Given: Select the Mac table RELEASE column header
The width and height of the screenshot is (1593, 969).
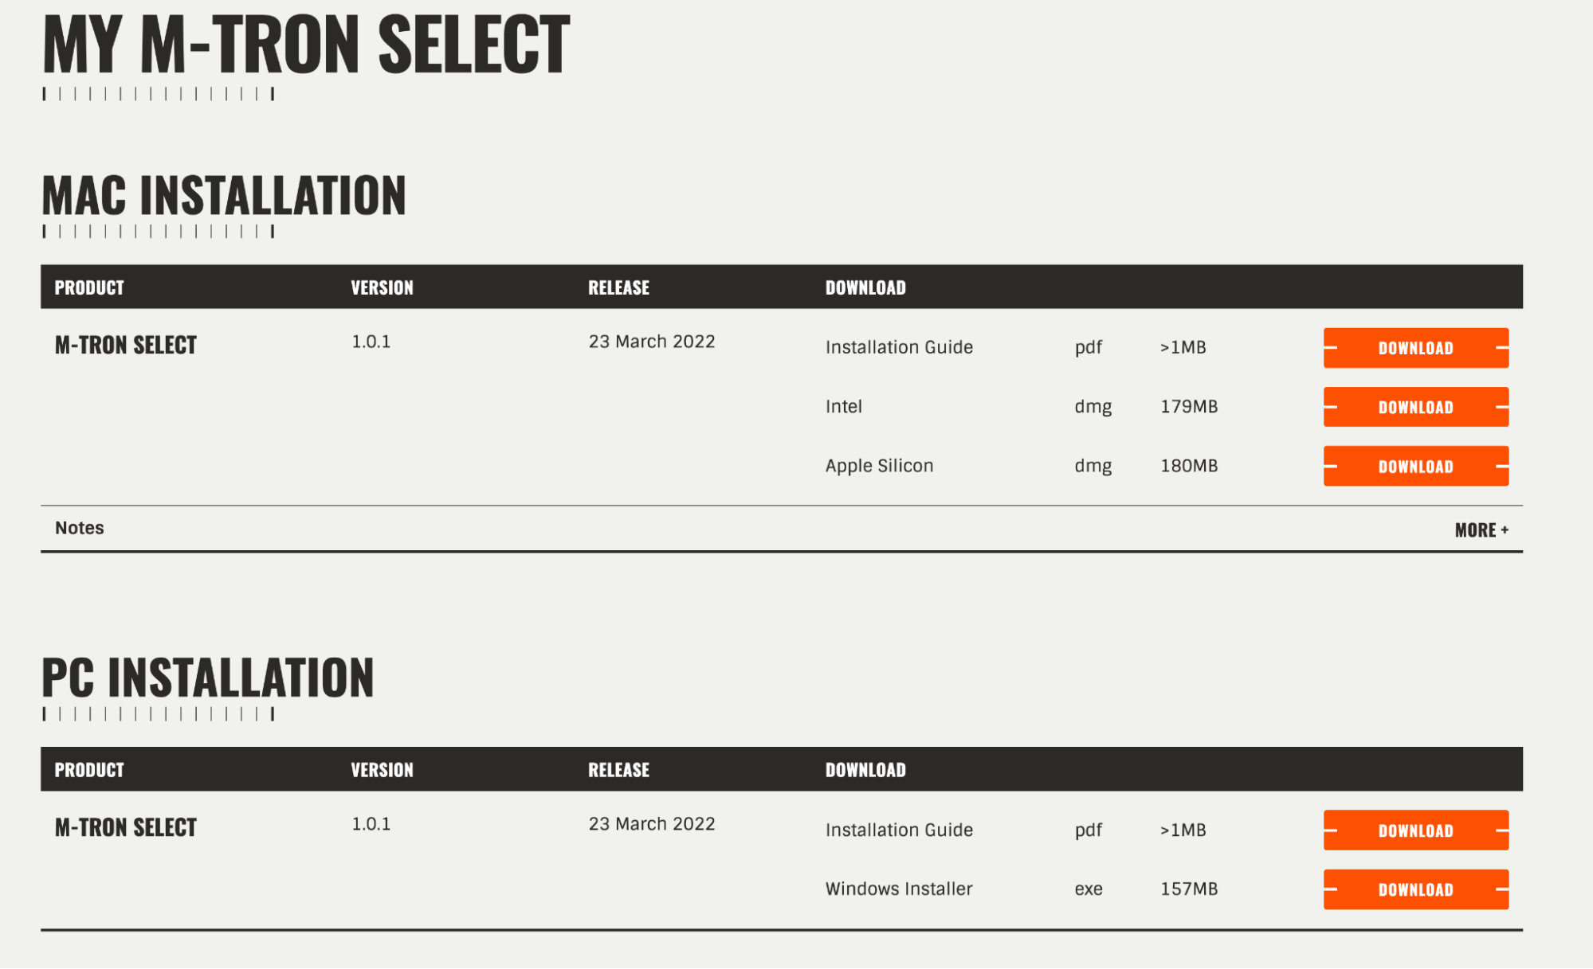Looking at the screenshot, I should [x=618, y=287].
